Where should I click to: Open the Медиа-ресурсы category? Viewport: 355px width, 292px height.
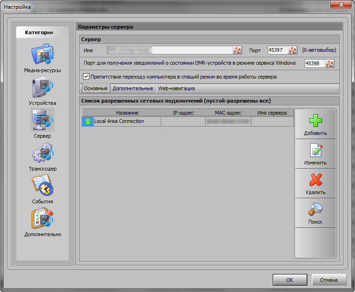point(43,55)
